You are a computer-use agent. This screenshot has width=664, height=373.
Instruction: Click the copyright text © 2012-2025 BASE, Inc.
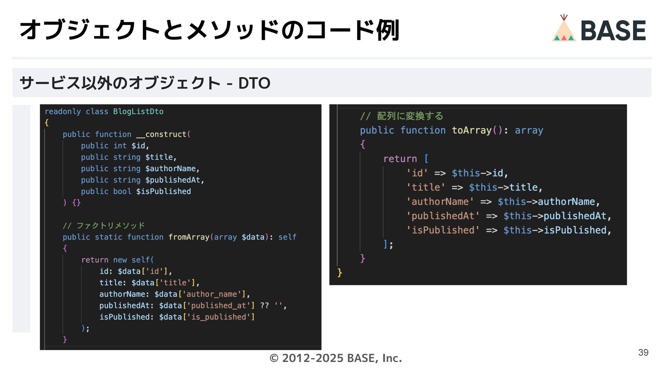point(336,358)
